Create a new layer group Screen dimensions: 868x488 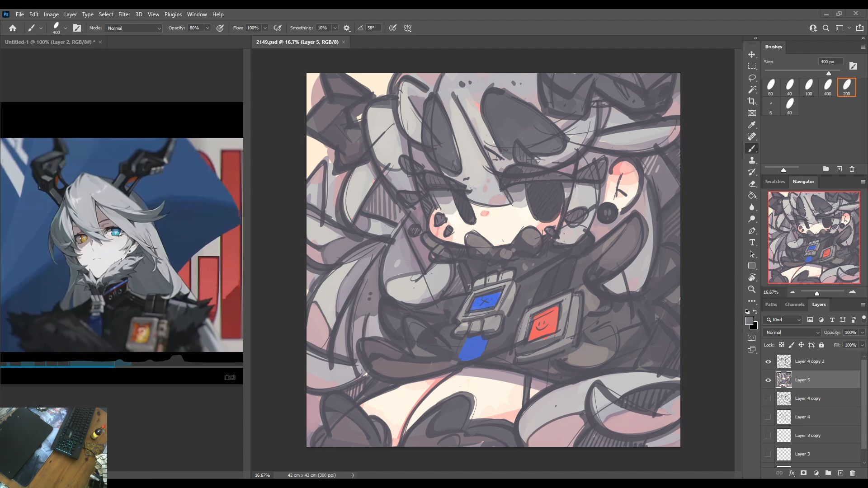828,473
